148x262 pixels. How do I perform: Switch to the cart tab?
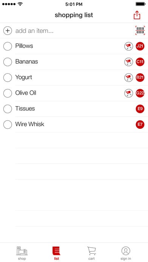pos(91,253)
